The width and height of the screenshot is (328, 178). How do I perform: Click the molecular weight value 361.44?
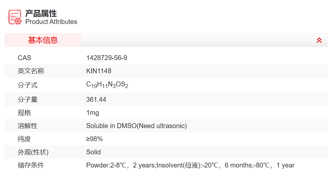pyautogui.click(x=96, y=100)
